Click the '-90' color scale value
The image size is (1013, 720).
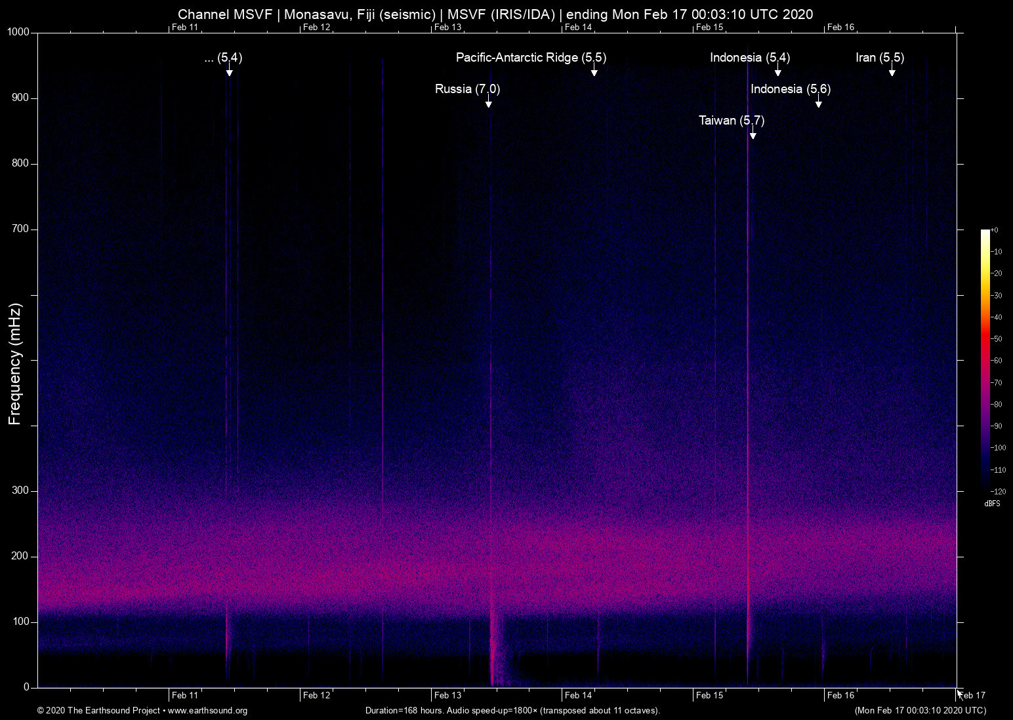997,426
